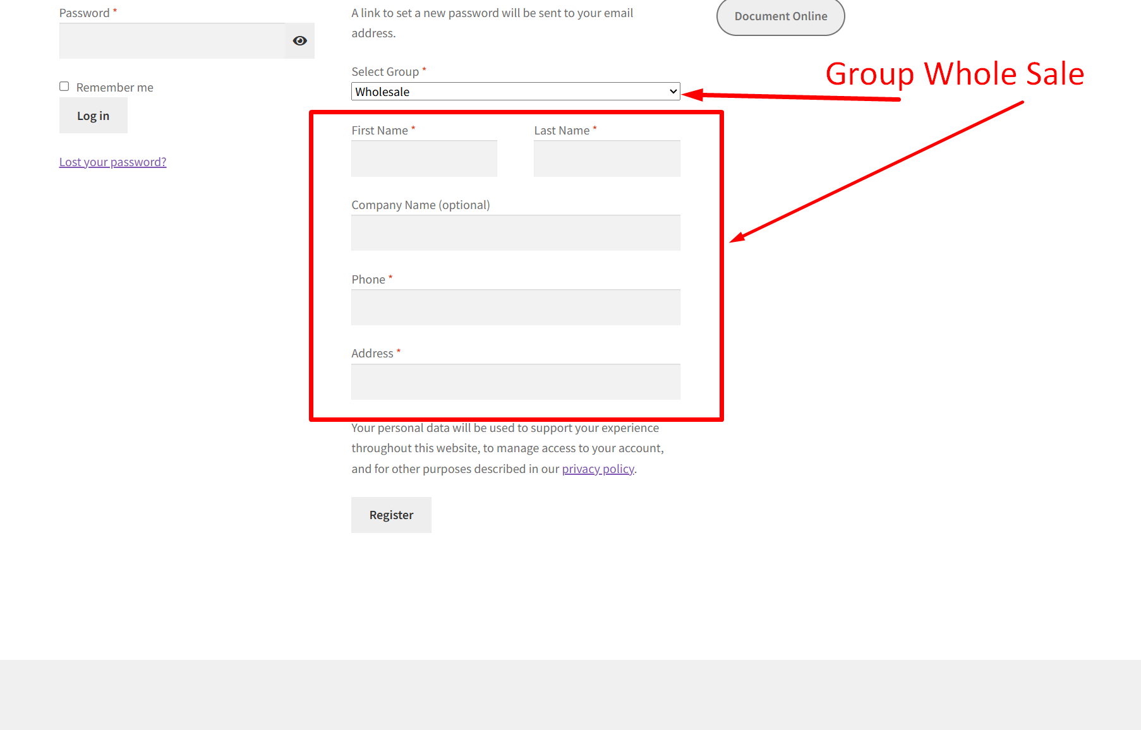Focus the Password input field
The width and height of the screenshot is (1141, 730).
point(172,41)
